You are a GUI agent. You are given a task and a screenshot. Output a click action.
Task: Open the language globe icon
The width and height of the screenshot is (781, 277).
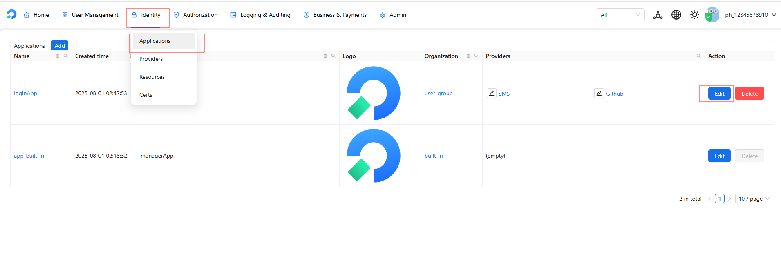click(676, 15)
